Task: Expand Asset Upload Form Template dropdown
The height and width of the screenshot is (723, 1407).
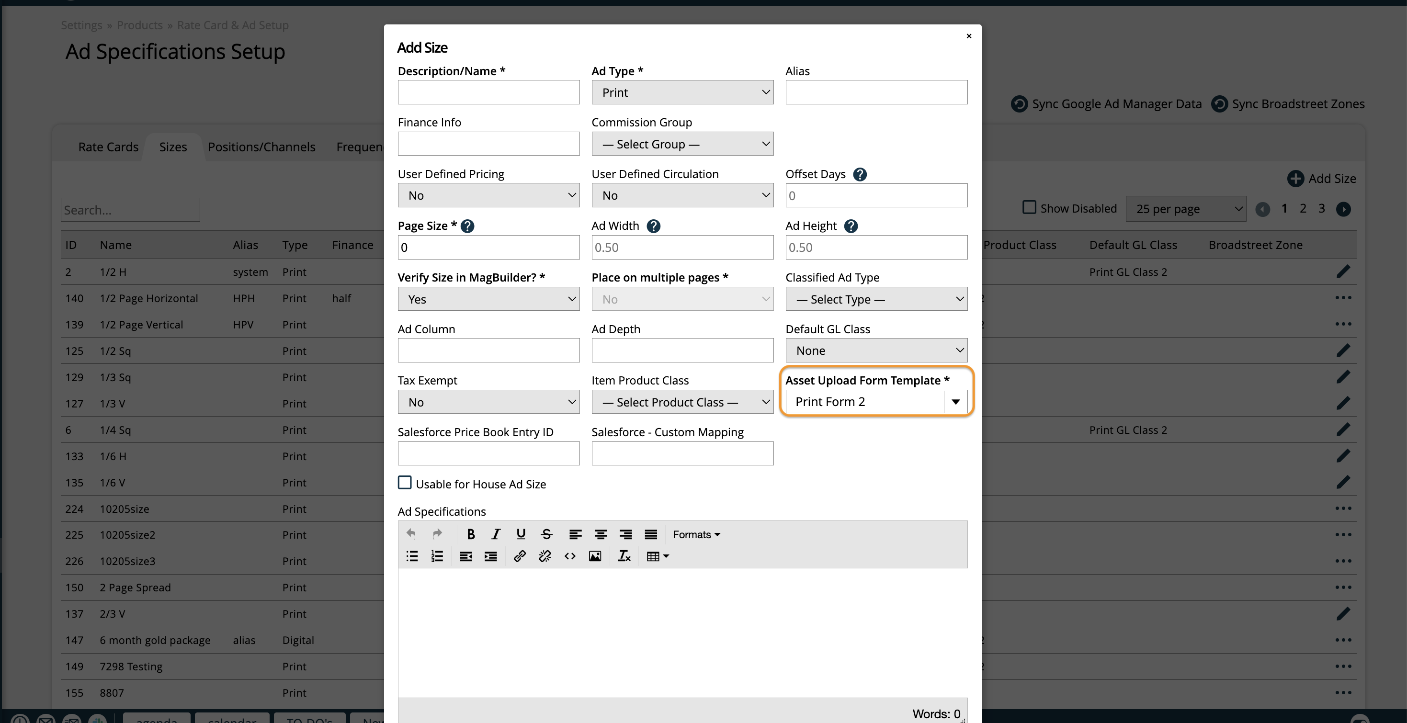Action: coord(955,402)
